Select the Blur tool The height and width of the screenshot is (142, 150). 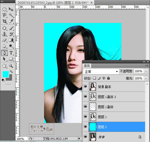click(x=4, y=46)
